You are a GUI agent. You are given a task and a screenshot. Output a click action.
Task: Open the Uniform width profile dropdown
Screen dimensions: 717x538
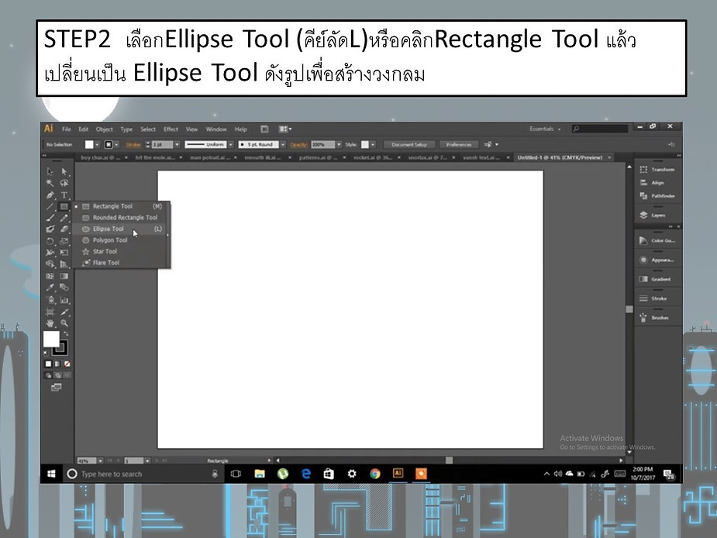(x=230, y=144)
